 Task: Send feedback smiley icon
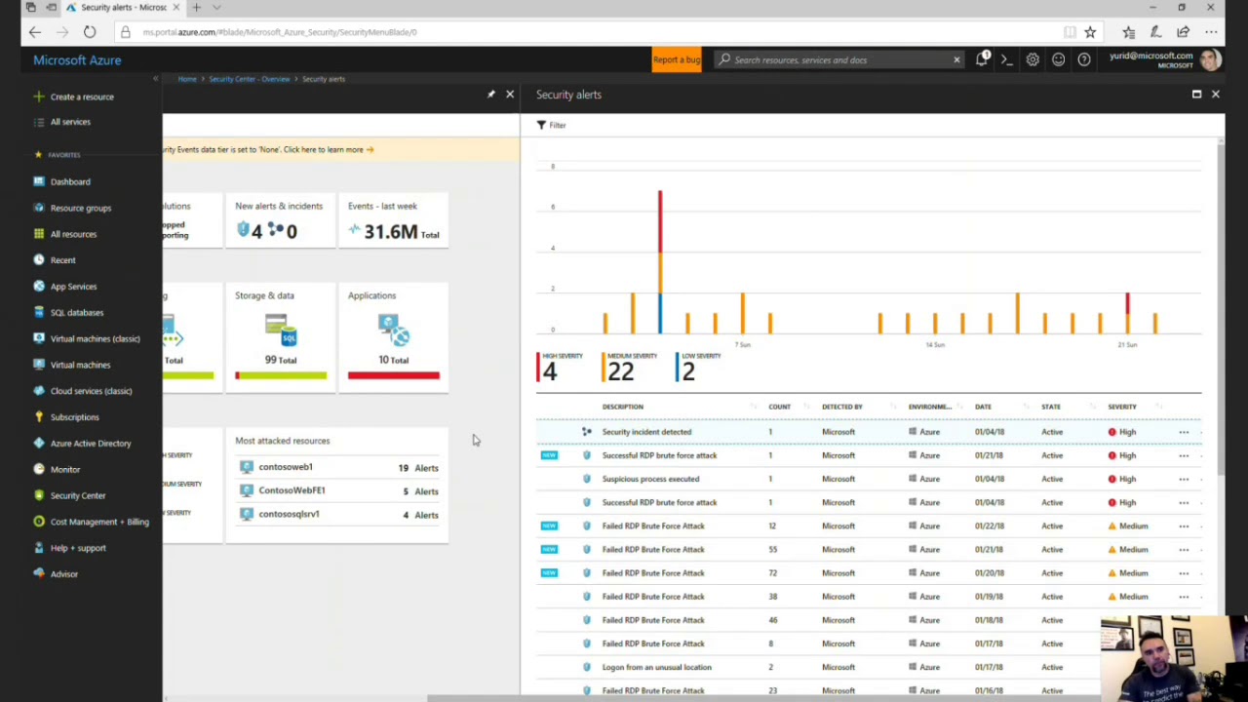point(1058,59)
